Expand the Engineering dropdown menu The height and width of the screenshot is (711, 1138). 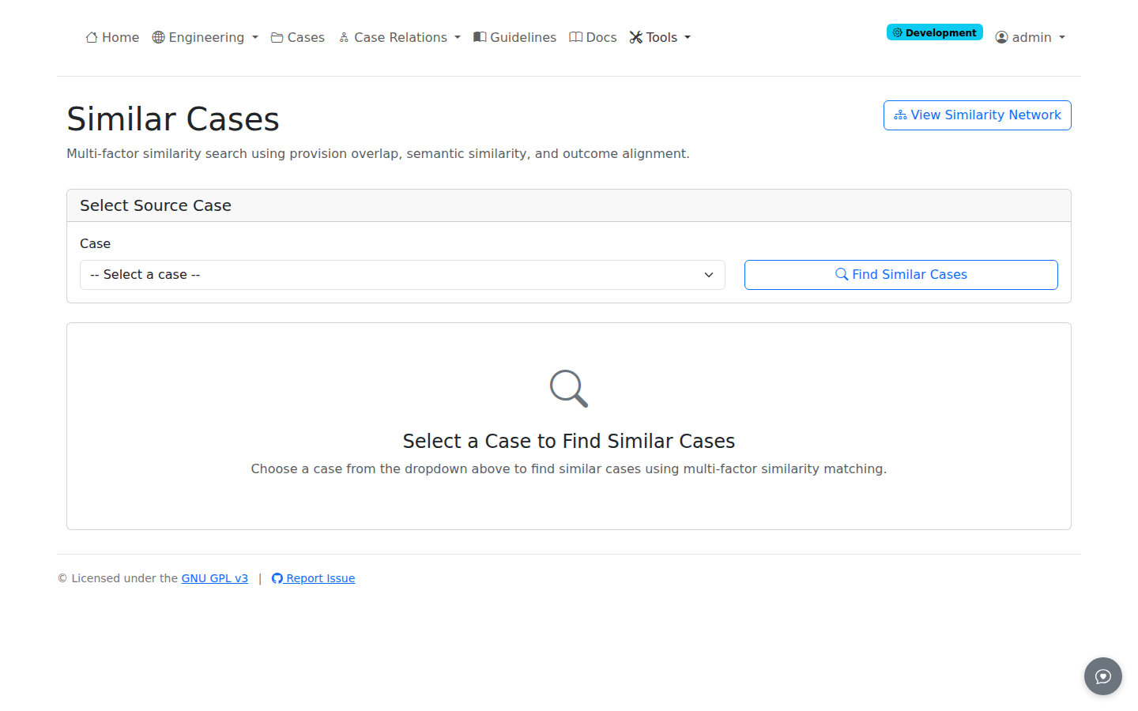[x=205, y=37]
